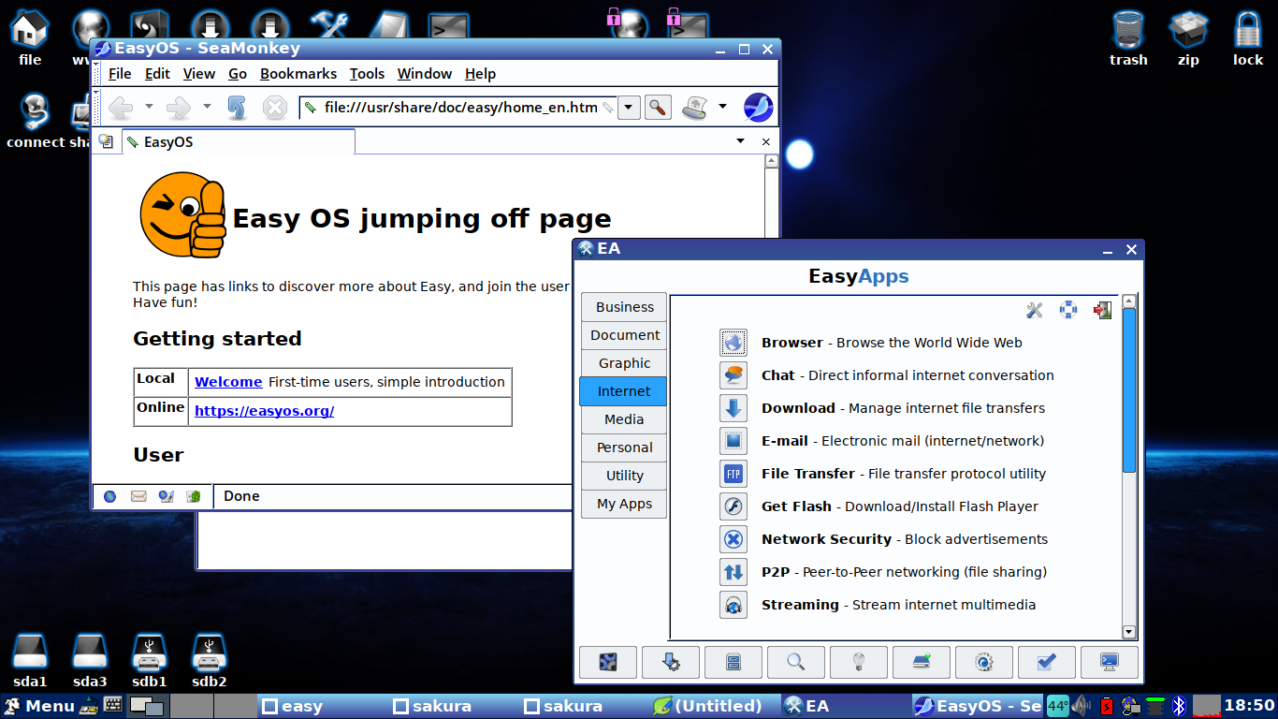Image resolution: width=1278 pixels, height=719 pixels.
Task: Open the Go menu
Action: (x=238, y=74)
